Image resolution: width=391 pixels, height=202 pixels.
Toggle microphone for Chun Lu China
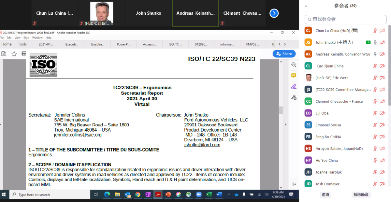pyautogui.click(x=375, y=31)
